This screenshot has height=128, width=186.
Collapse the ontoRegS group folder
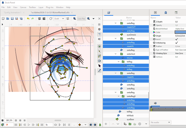[x=119, y=96]
